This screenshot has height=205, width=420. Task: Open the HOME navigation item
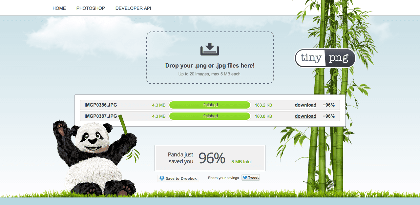[59, 8]
